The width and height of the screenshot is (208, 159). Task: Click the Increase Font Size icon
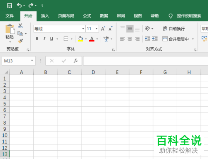pos(103,29)
